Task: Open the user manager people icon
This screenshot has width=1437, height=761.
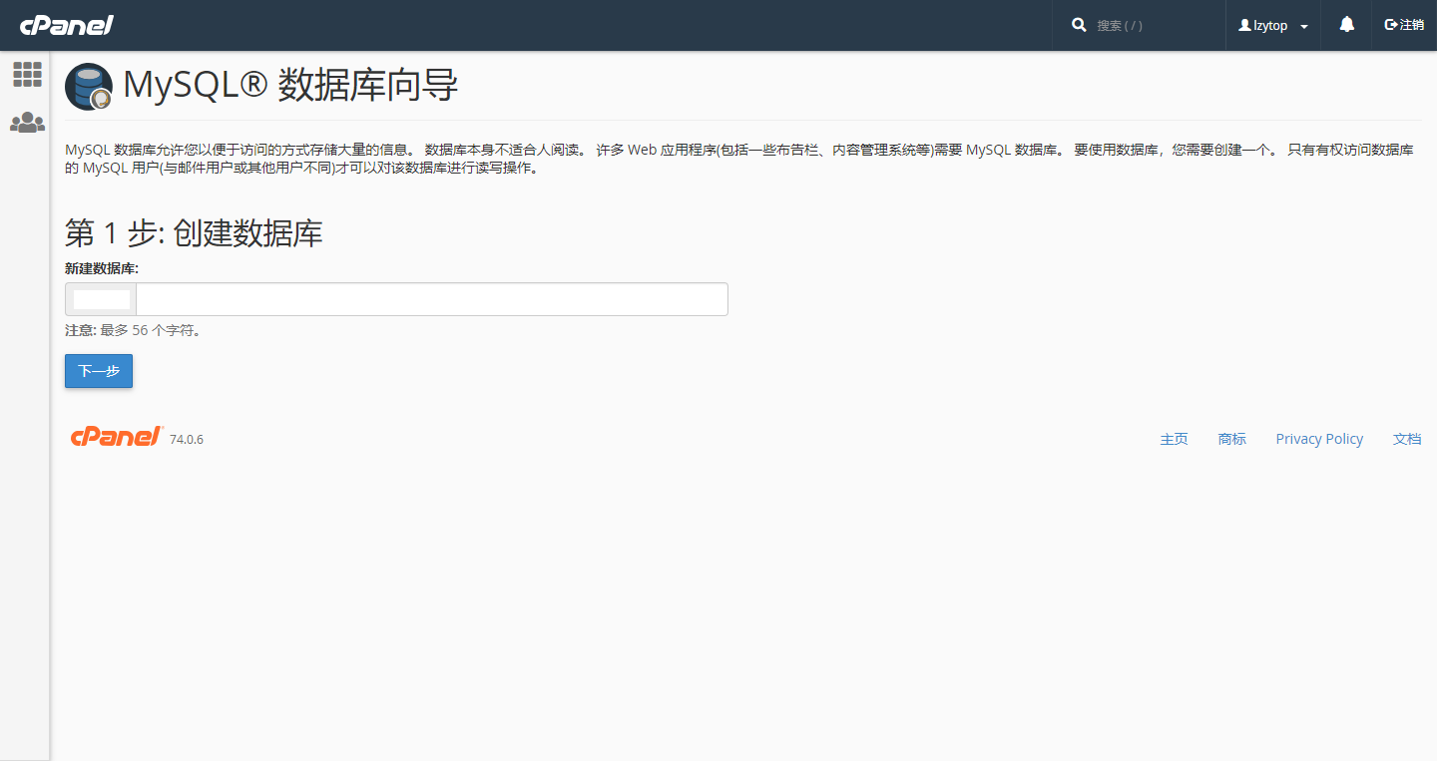Action: click(27, 123)
